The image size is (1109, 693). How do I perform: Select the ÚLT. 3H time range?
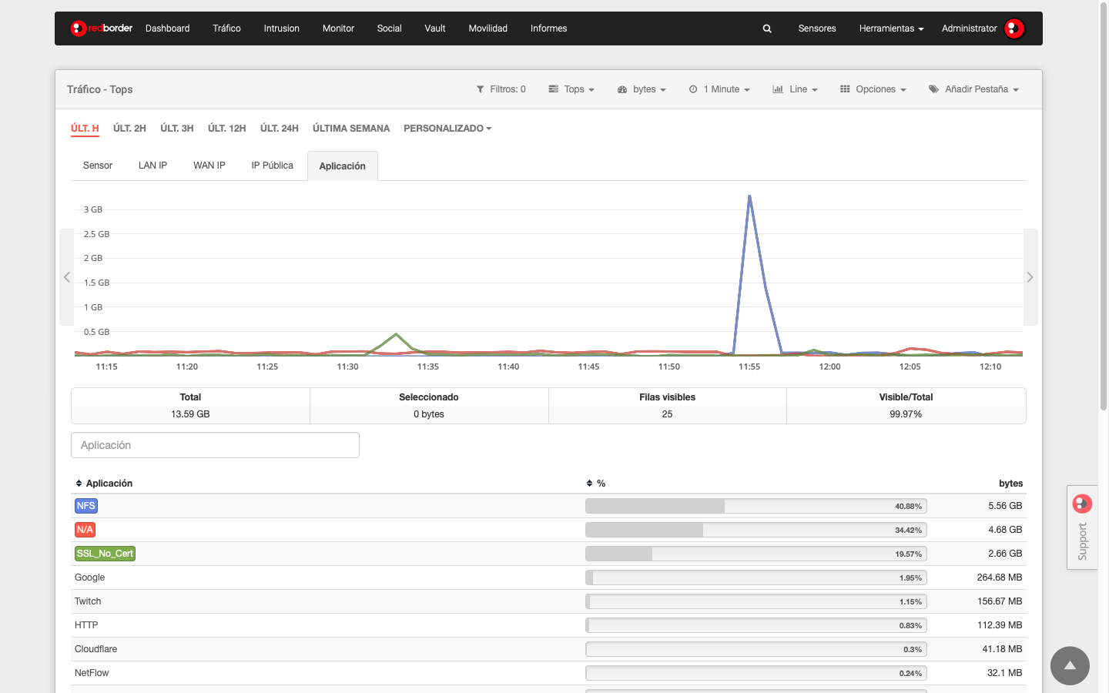(x=176, y=129)
